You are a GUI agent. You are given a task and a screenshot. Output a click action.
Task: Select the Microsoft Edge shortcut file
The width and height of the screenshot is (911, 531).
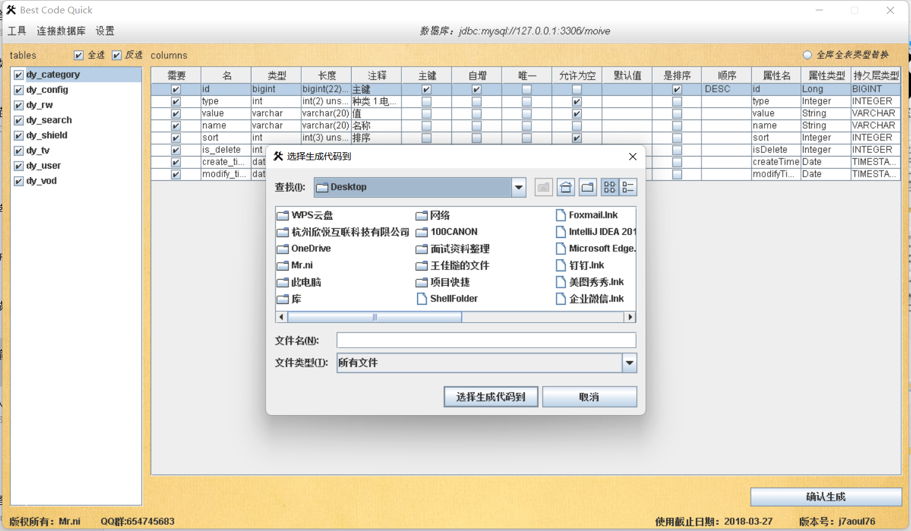(x=596, y=249)
